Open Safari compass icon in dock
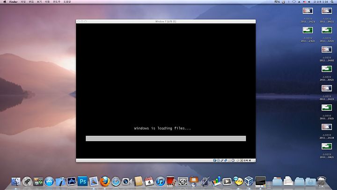 116,182
